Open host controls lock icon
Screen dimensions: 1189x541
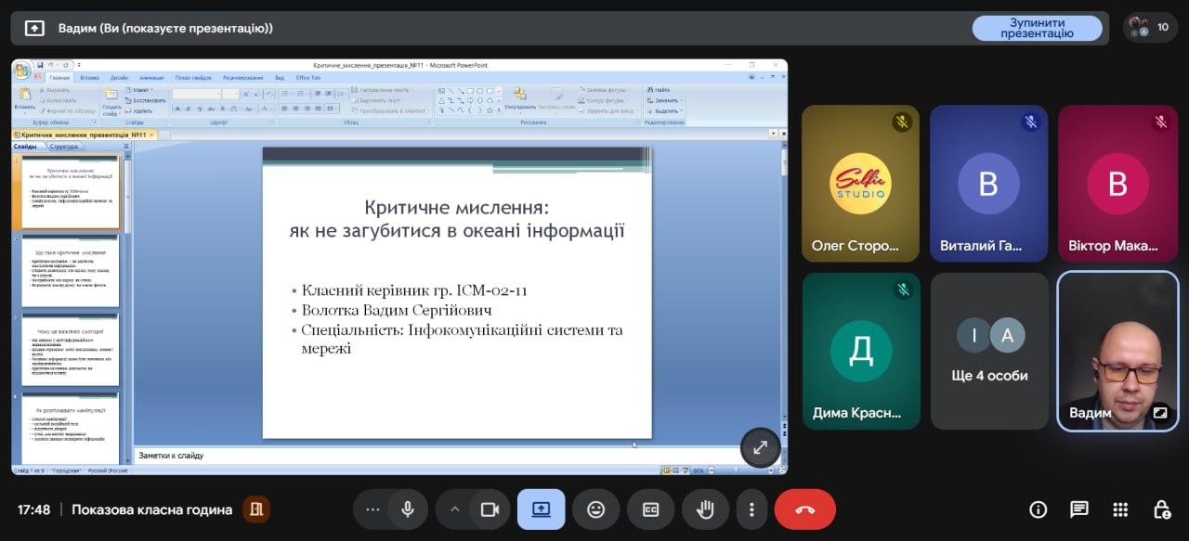tap(1161, 509)
